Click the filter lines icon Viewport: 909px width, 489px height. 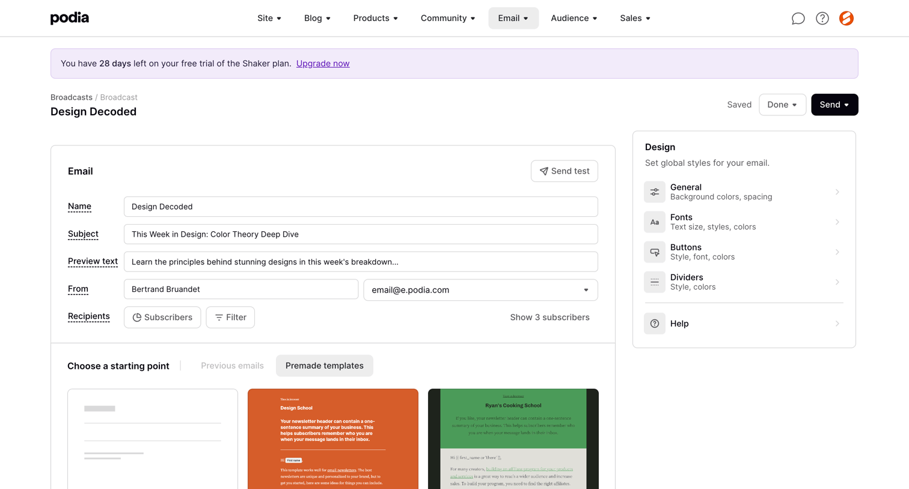(x=219, y=317)
